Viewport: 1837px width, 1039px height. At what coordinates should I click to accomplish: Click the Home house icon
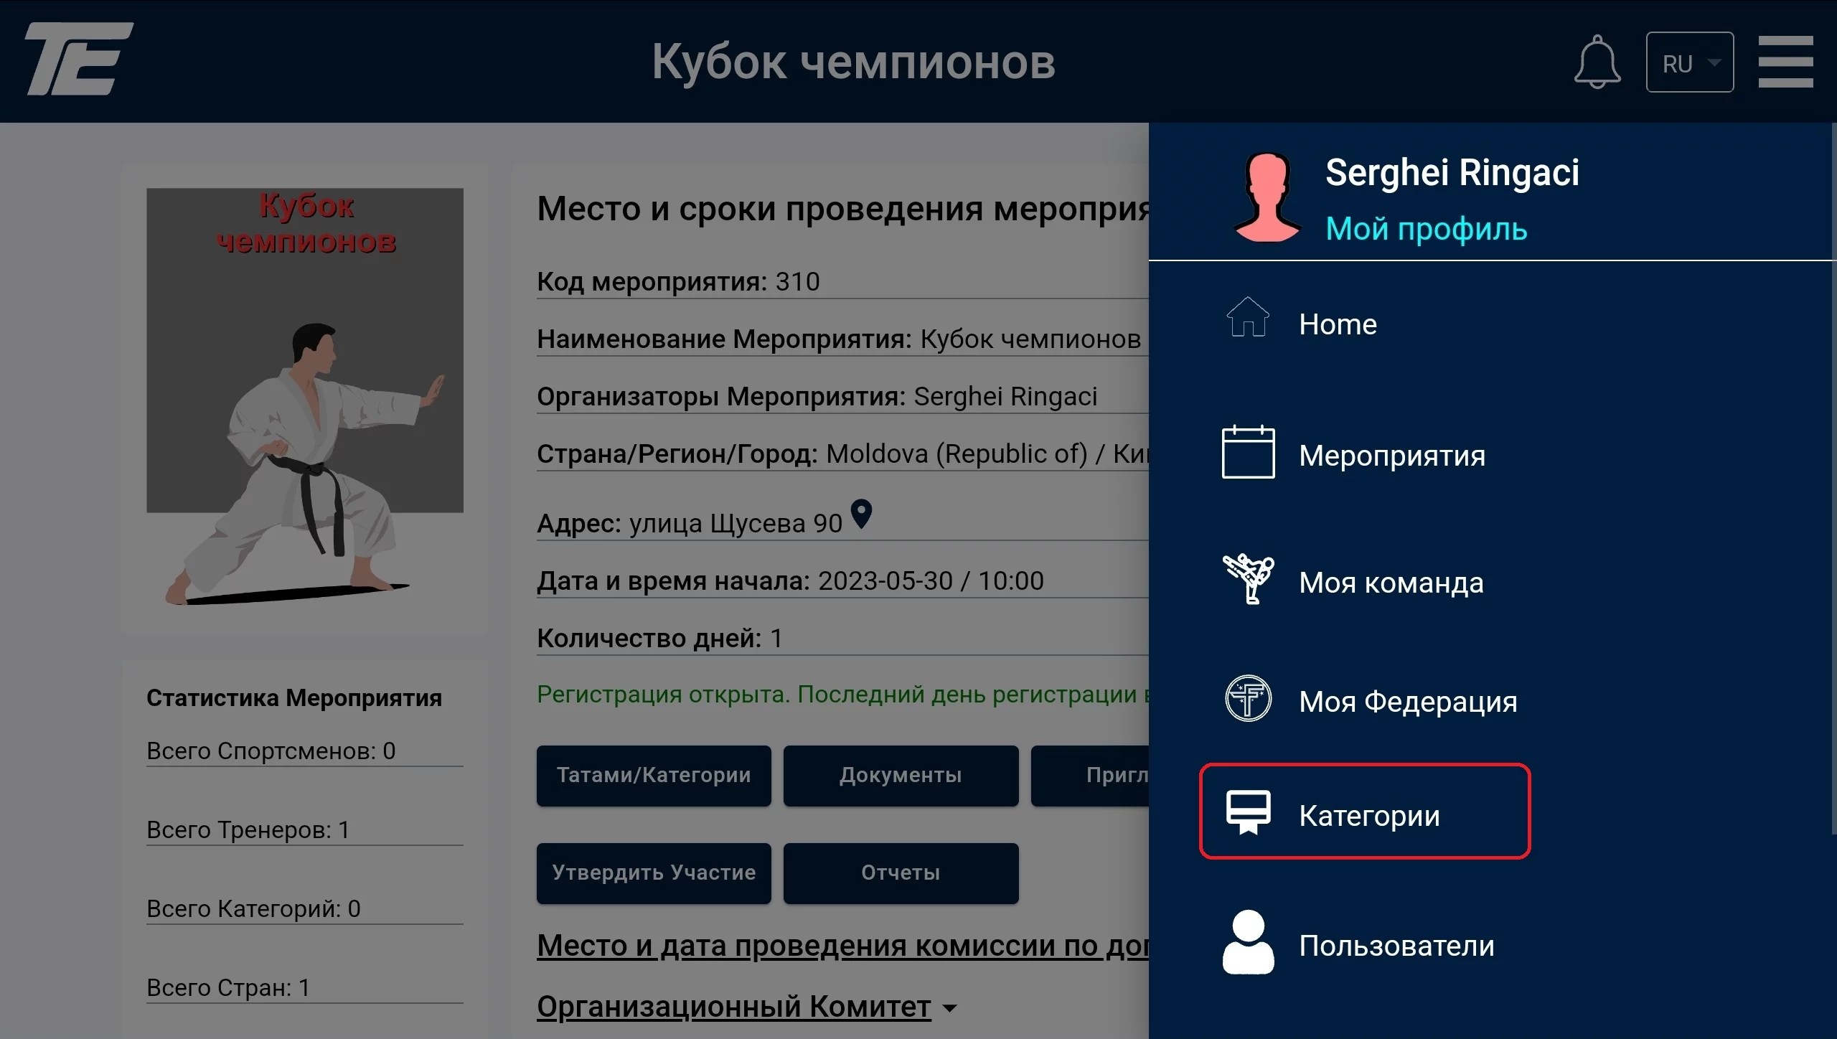pyautogui.click(x=1248, y=316)
